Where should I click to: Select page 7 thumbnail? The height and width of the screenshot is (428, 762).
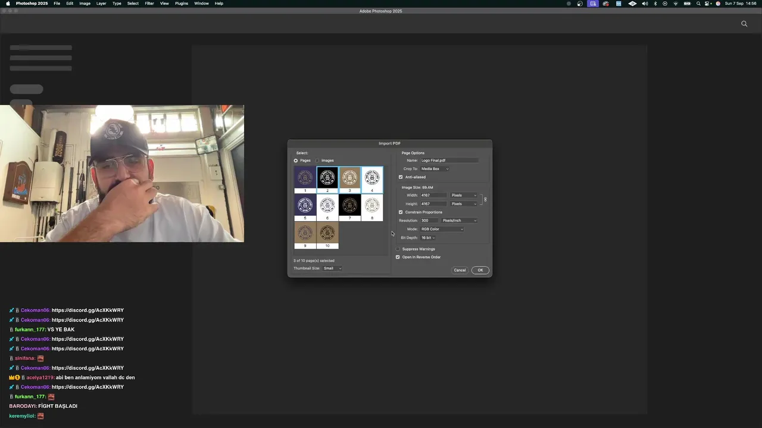[349, 207]
